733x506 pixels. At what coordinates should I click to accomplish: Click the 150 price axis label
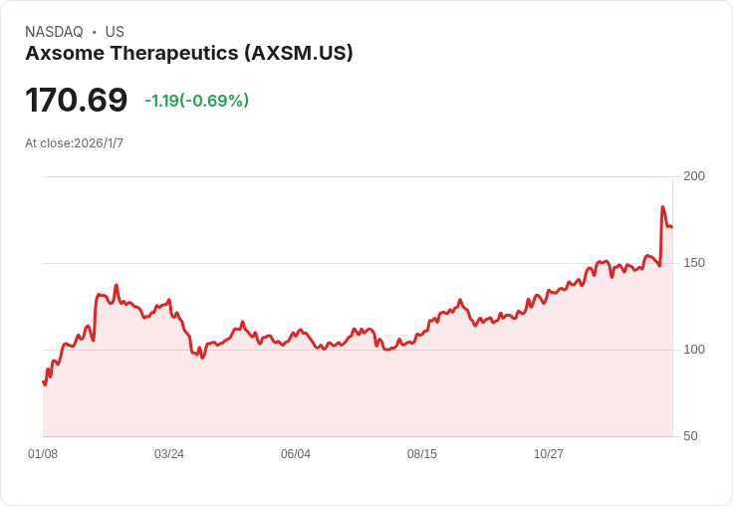coord(694,263)
